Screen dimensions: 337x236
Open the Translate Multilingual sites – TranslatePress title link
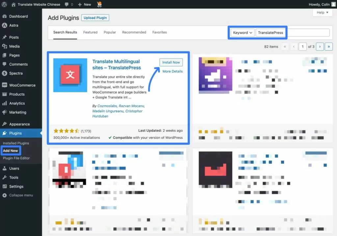point(117,65)
